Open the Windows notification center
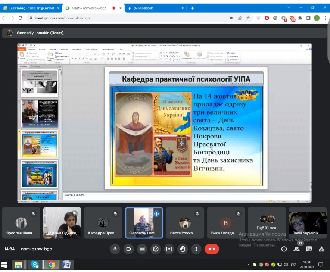 [321, 265]
